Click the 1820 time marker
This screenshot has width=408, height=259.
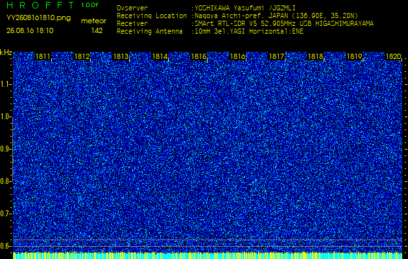click(393, 56)
